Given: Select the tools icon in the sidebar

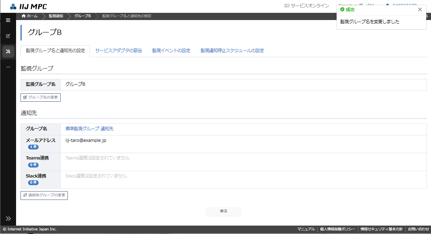Looking at the screenshot, I should click(x=8, y=51).
